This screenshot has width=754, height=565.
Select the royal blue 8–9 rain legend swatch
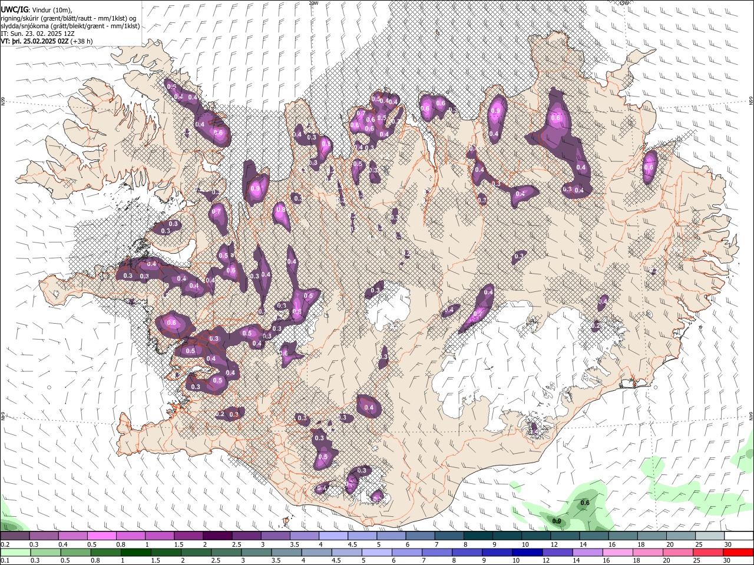pos(467,552)
